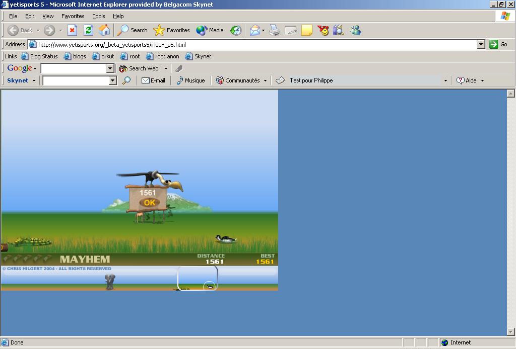Open the orkut links-bar shortcut
Screen dimensions: 516x349
click(103, 56)
